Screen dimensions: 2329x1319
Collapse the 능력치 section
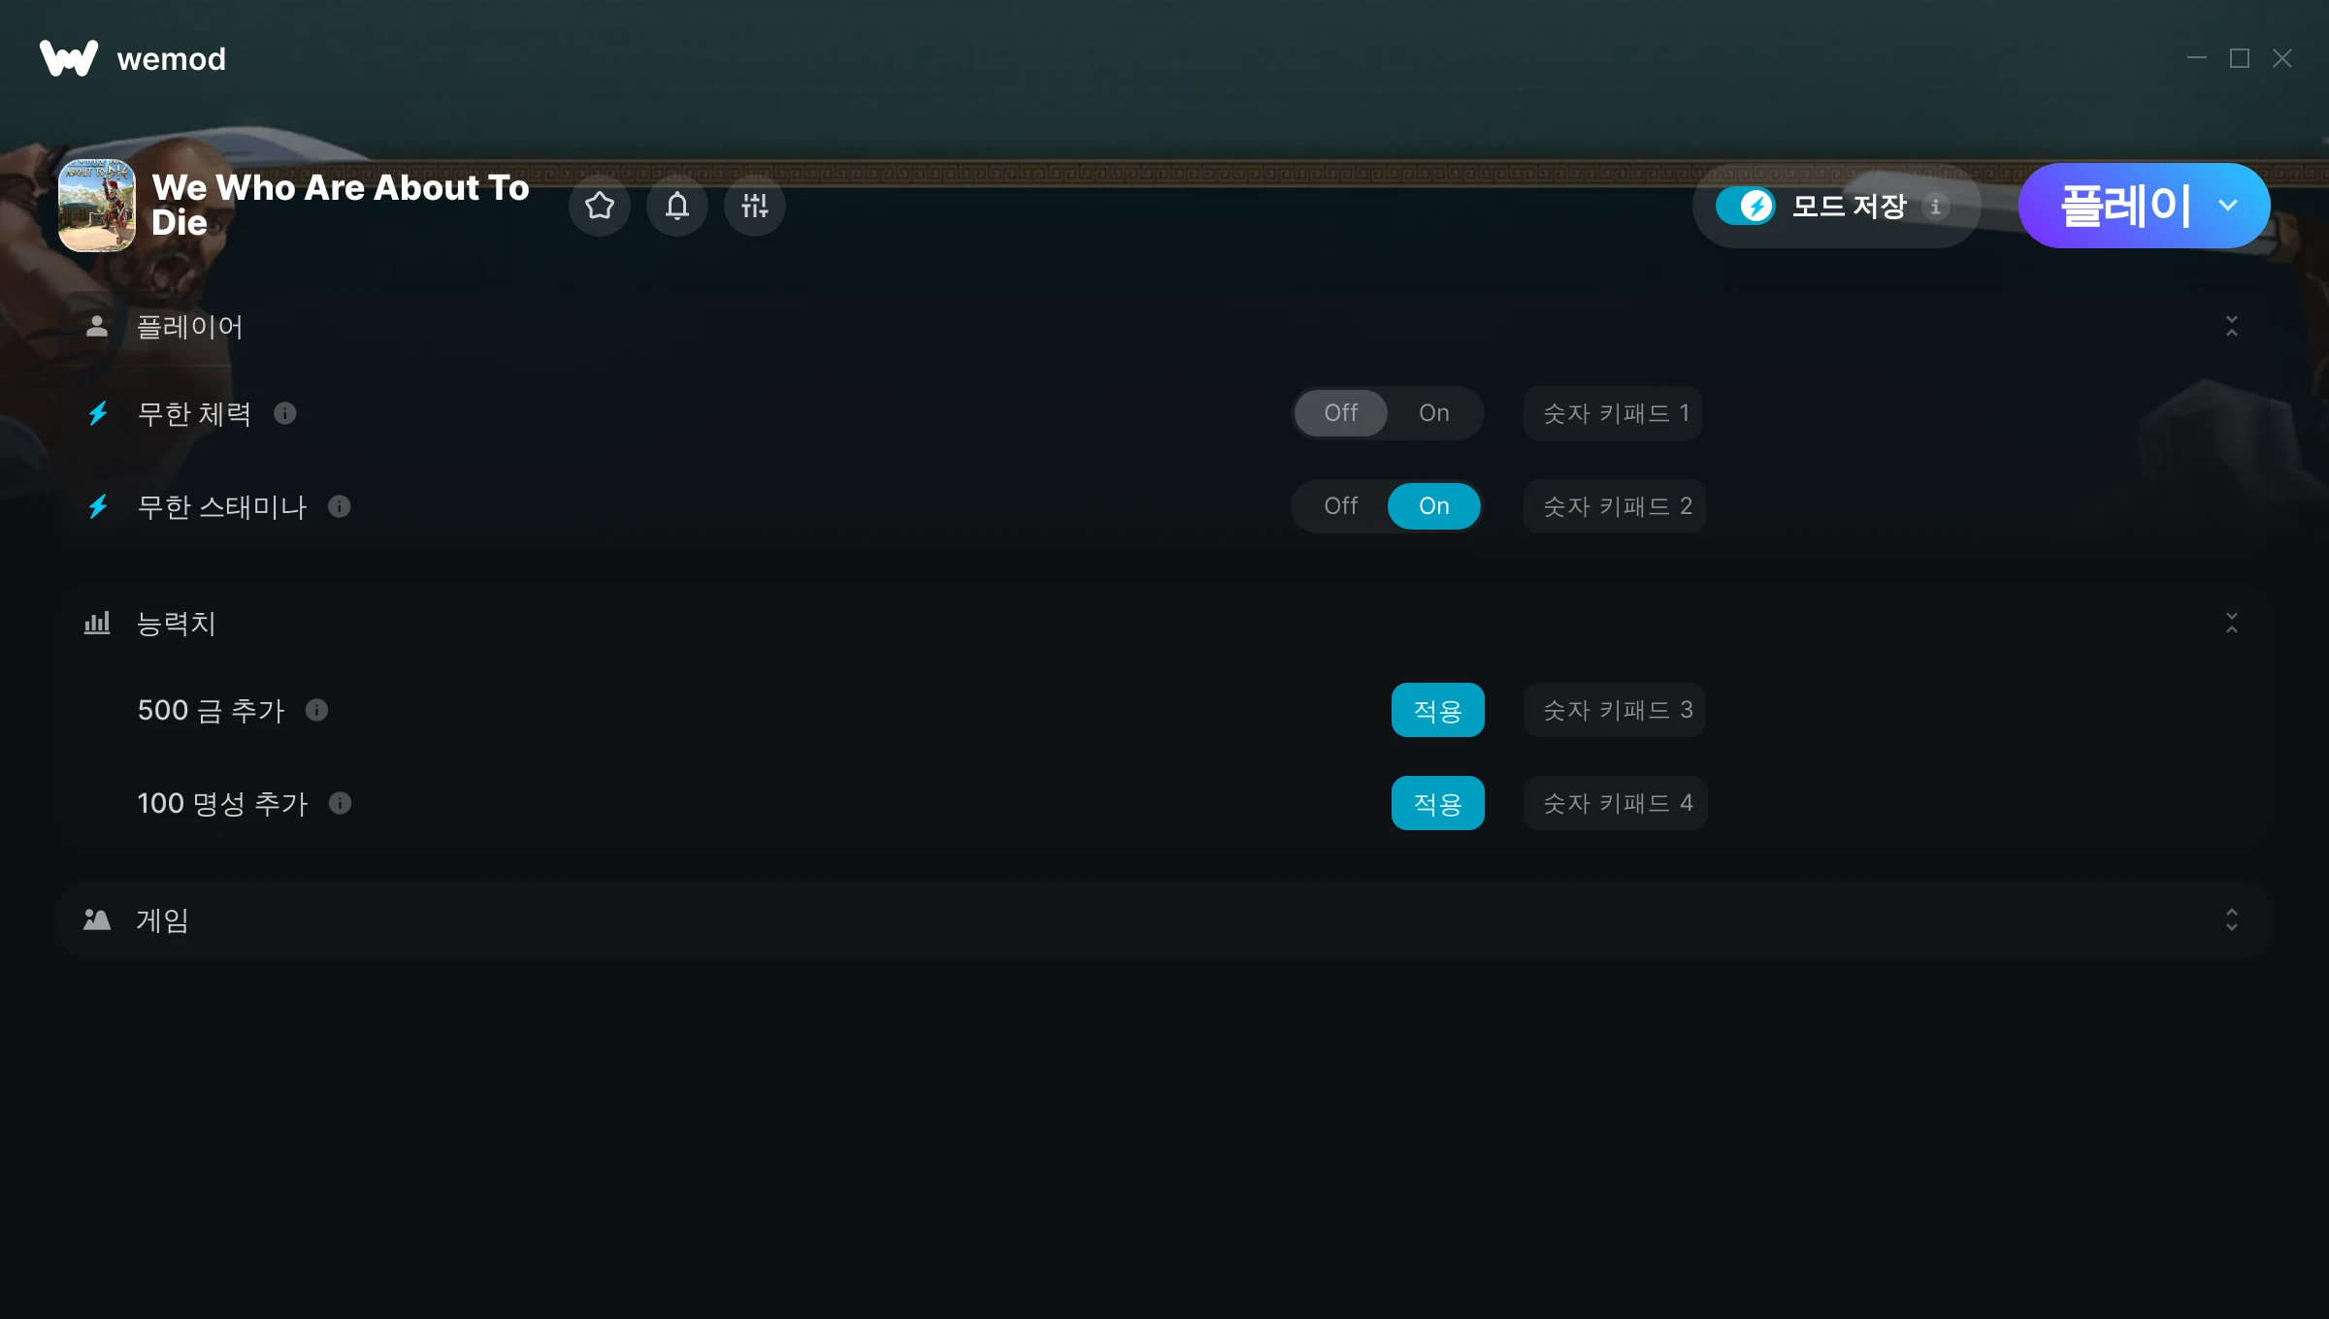[x=2231, y=623]
